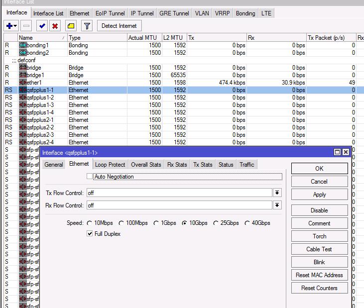This screenshot has width=364, height=308.
Task: Open the dropdown arrow beside Add button
Action: coord(16,26)
